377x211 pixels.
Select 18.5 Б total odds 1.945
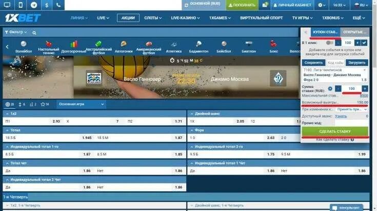48,138
